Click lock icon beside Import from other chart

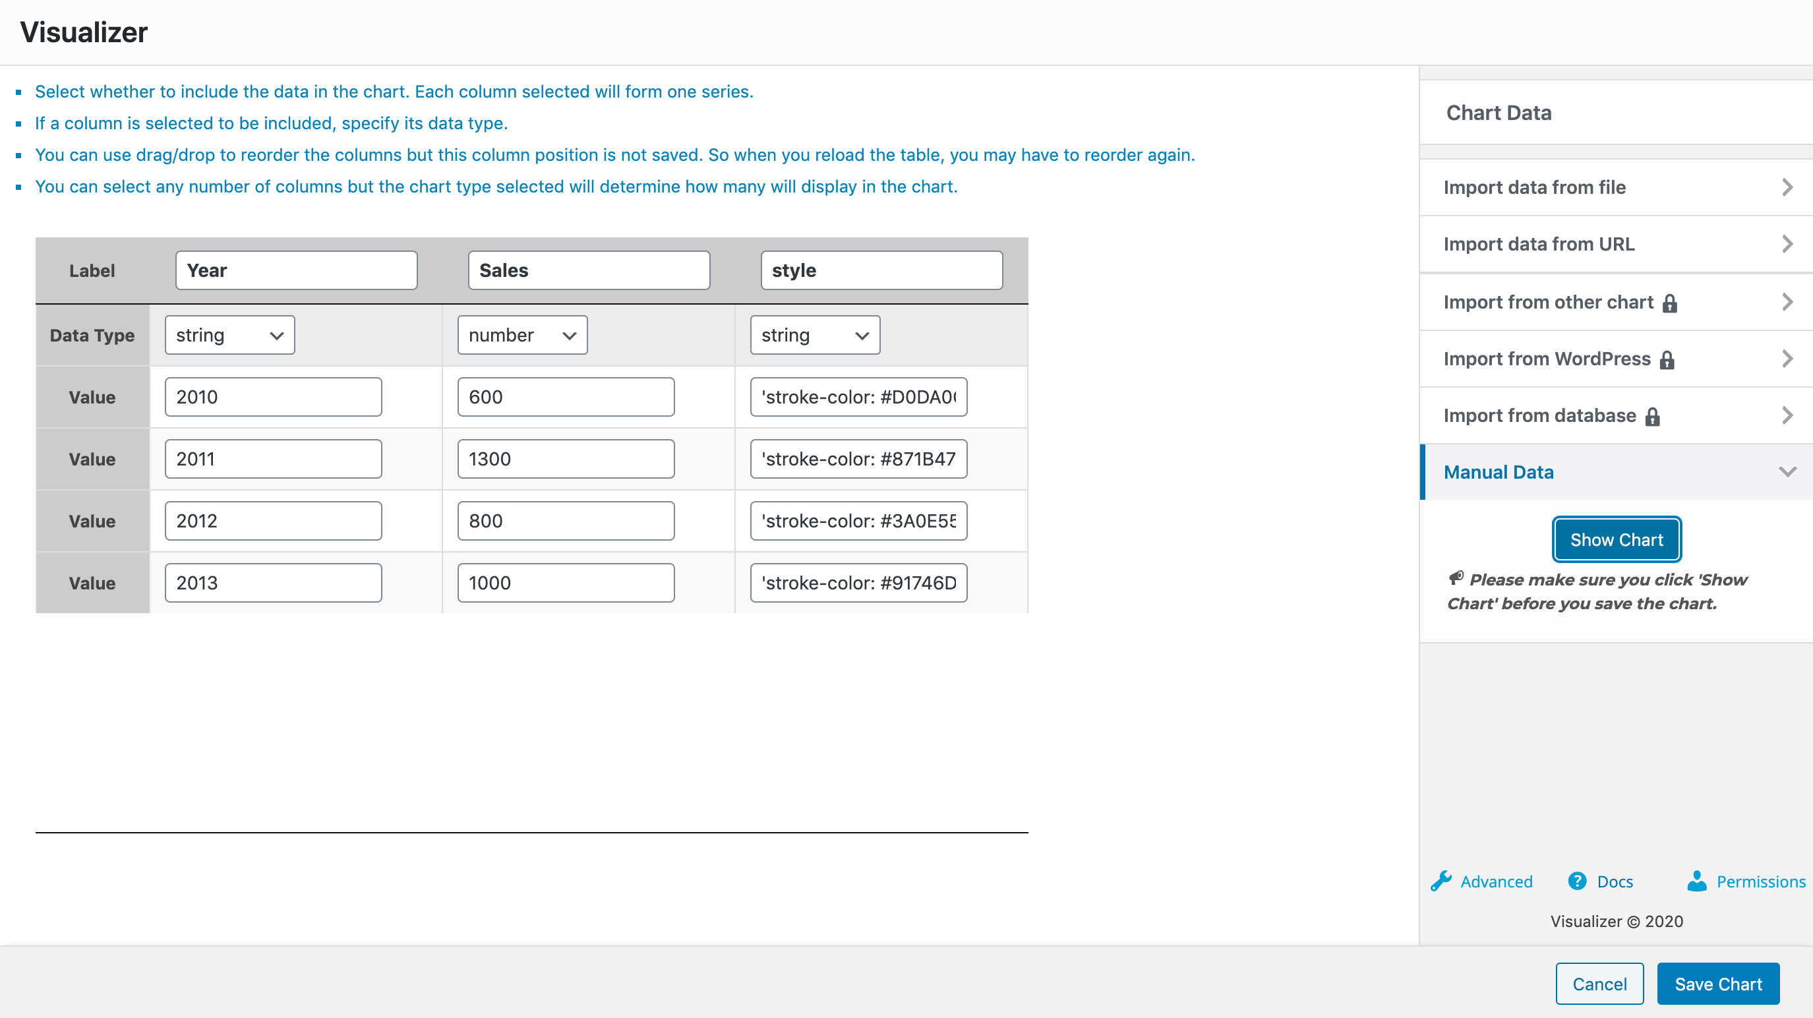click(1669, 303)
